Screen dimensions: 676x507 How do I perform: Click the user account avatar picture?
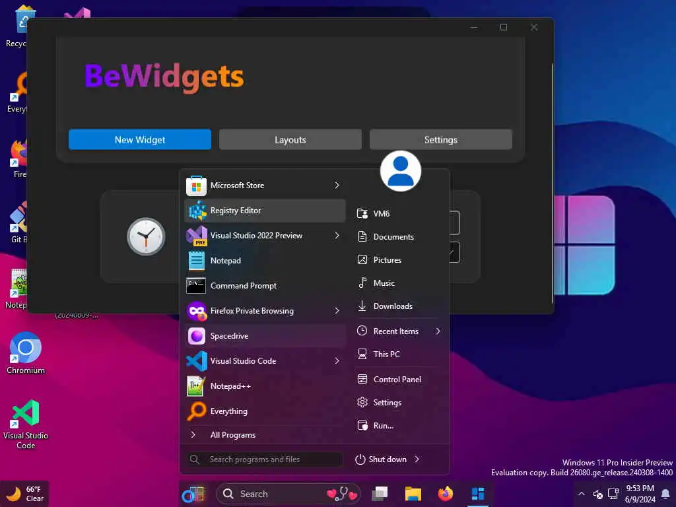401,171
